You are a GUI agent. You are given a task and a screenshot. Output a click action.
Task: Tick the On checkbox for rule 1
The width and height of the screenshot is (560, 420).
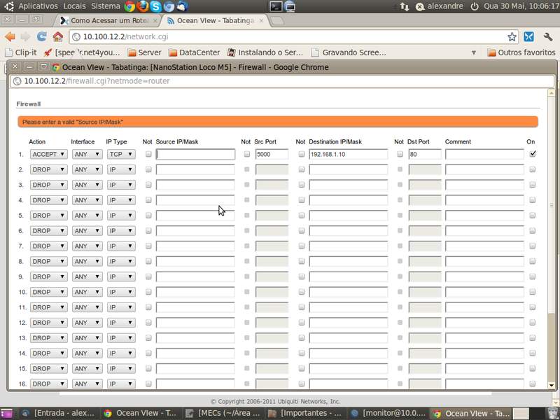pos(533,154)
